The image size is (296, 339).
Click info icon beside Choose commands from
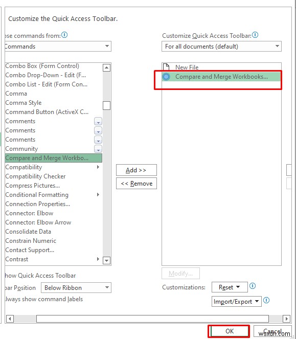coord(64,35)
